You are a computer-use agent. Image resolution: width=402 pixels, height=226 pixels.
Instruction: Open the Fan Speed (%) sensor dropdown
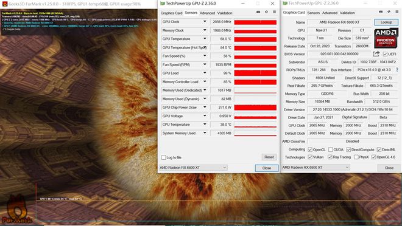(205, 56)
